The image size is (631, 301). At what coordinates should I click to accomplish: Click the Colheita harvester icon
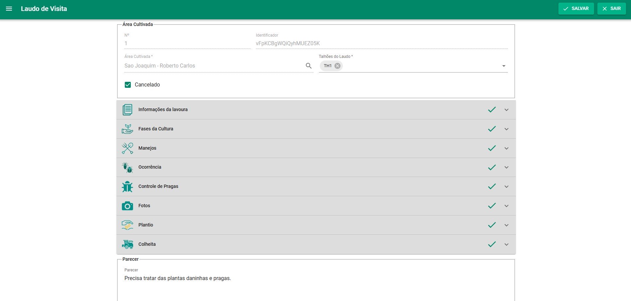(x=127, y=244)
